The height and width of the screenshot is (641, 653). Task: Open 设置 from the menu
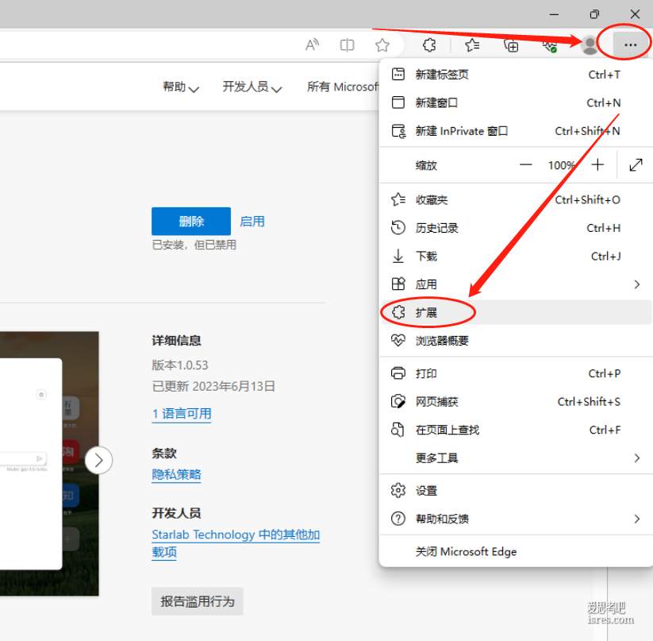[x=516, y=491]
